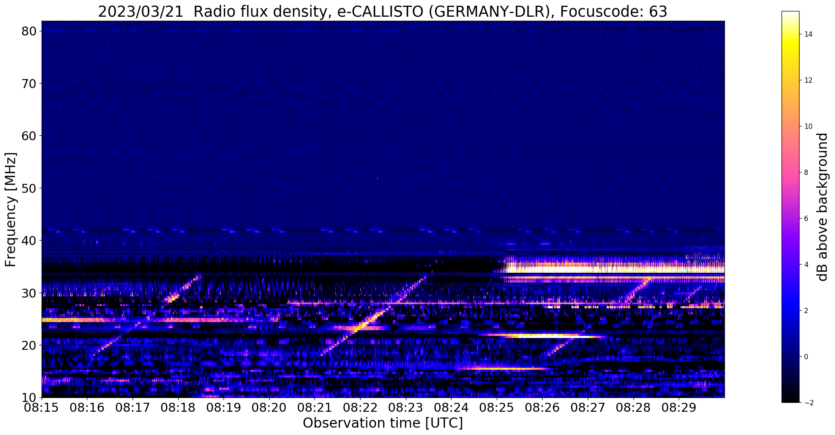Click the bright white emission band near 34 MHz
This screenshot has width=835, height=435.
coord(615,269)
